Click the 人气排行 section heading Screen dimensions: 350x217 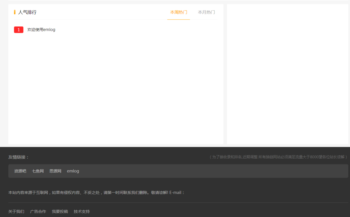point(27,12)
